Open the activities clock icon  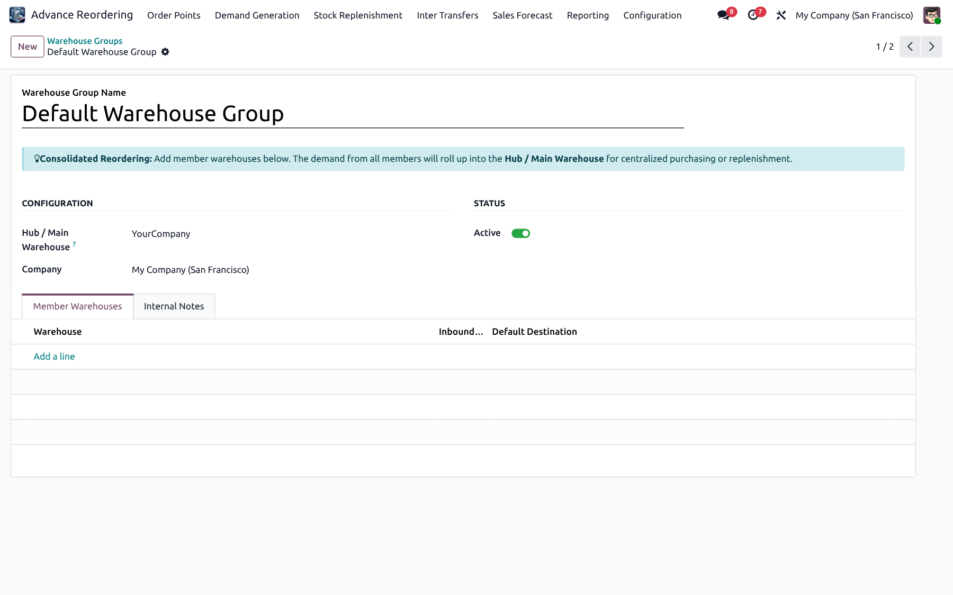pyautogui.click(x=753, y=15)
